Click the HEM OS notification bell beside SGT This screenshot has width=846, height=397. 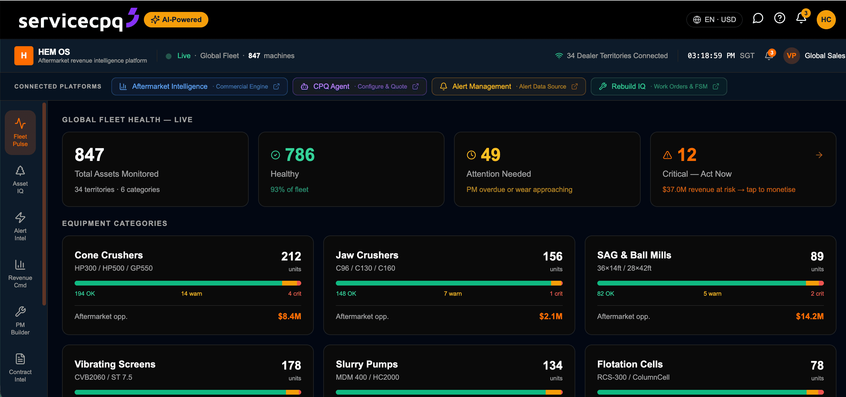click(769, 55)
